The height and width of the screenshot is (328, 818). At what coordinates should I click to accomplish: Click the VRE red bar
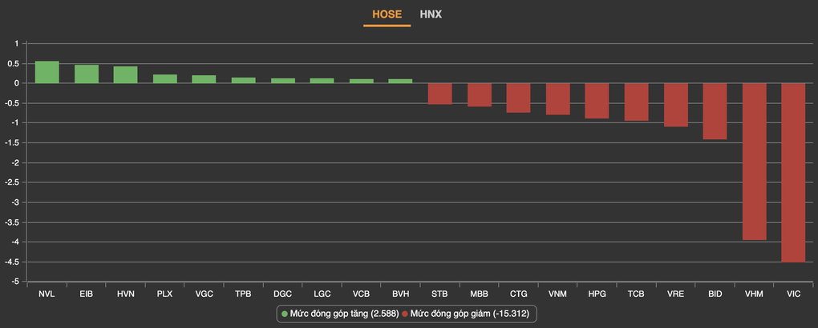675,105
